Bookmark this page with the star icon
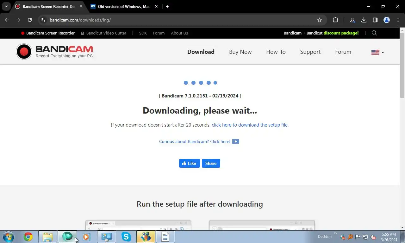Viewport: 405px width, 243px height. coord(320,20)
